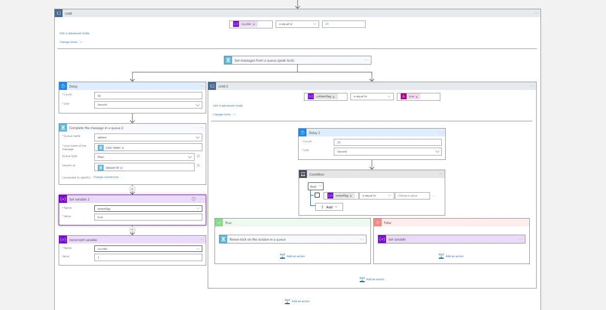This screenshot has height=310, width=606.
Task: Open the Delay Unit dropdown showing Second
Action: pos(148,105)
